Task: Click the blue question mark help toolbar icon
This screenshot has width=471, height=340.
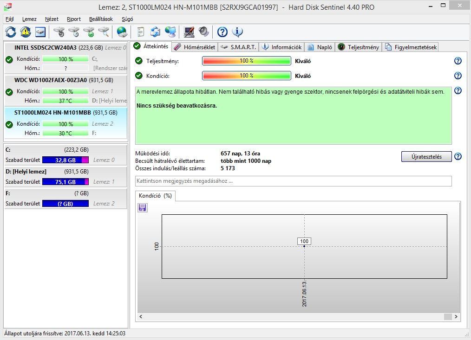Action: pyautogui.click(x=222, y=32)
